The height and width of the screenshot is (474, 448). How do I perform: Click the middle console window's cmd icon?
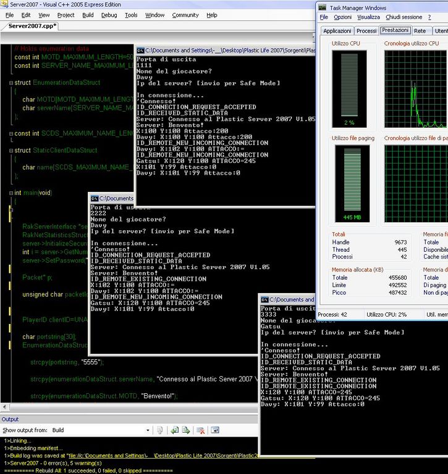coord(95,198)
